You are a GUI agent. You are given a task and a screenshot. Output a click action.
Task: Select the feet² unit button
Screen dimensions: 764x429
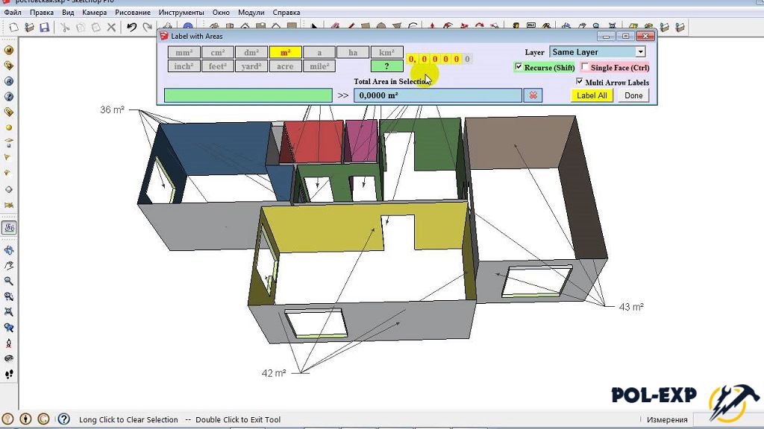pyautogui.click(x=217, y=66)
